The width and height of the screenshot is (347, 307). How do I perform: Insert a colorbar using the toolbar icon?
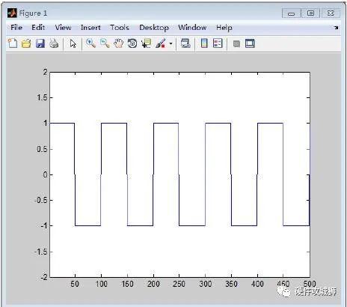tap(204, 43)
